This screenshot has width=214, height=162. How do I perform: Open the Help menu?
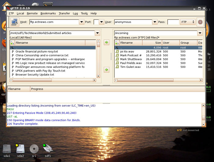[x=94, y=13]
